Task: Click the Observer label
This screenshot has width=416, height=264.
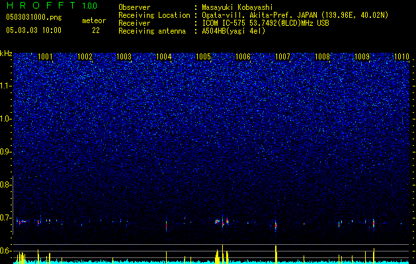Action: point(134,7)
